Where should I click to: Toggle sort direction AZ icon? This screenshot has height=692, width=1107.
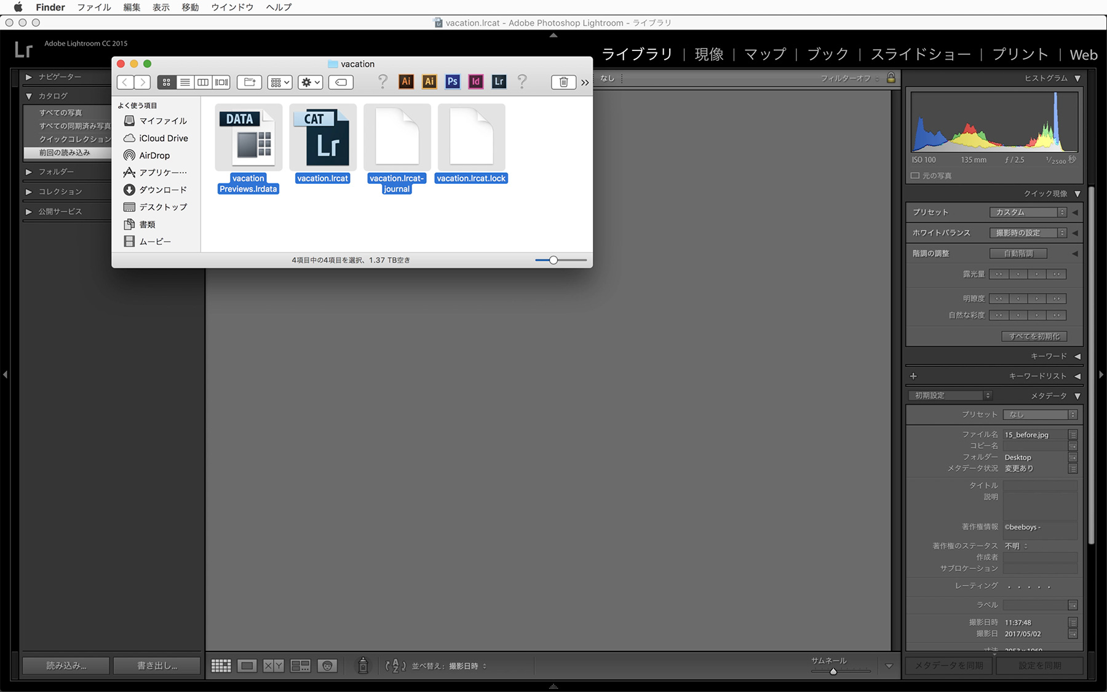point(395,666)
